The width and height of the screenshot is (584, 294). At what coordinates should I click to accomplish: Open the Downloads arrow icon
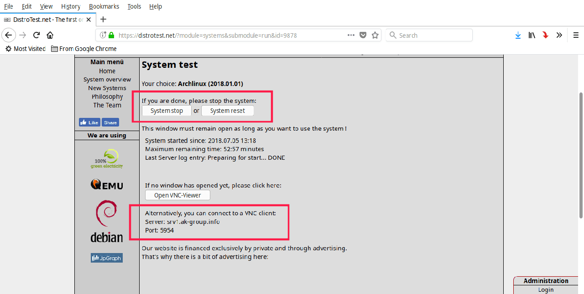coord(518,35)
